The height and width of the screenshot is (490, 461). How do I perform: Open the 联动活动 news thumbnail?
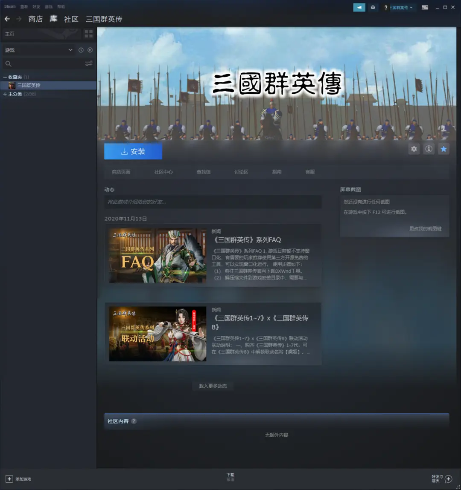(158, 334)
